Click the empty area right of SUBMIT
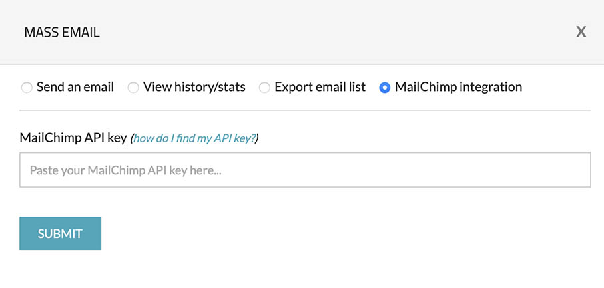The image size is (604, 288). (x=333, y=233)
